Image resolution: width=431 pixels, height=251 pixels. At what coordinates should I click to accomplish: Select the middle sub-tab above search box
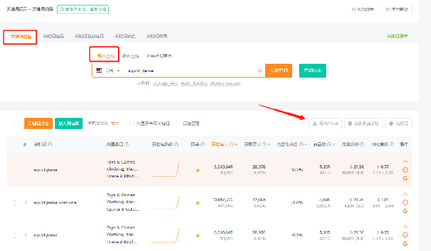coord(130,55)
